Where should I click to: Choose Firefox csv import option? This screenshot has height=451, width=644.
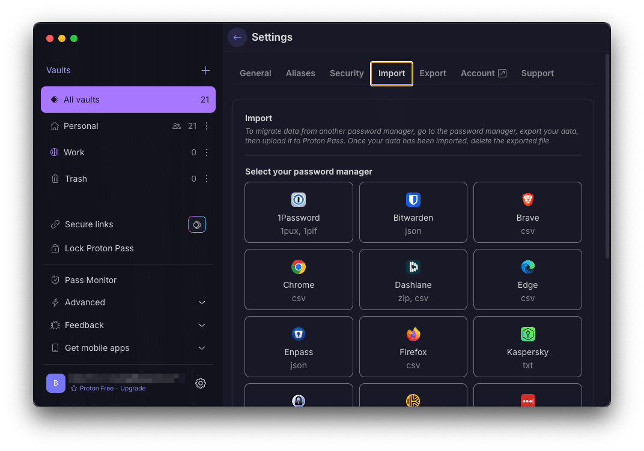coord(413,347)
